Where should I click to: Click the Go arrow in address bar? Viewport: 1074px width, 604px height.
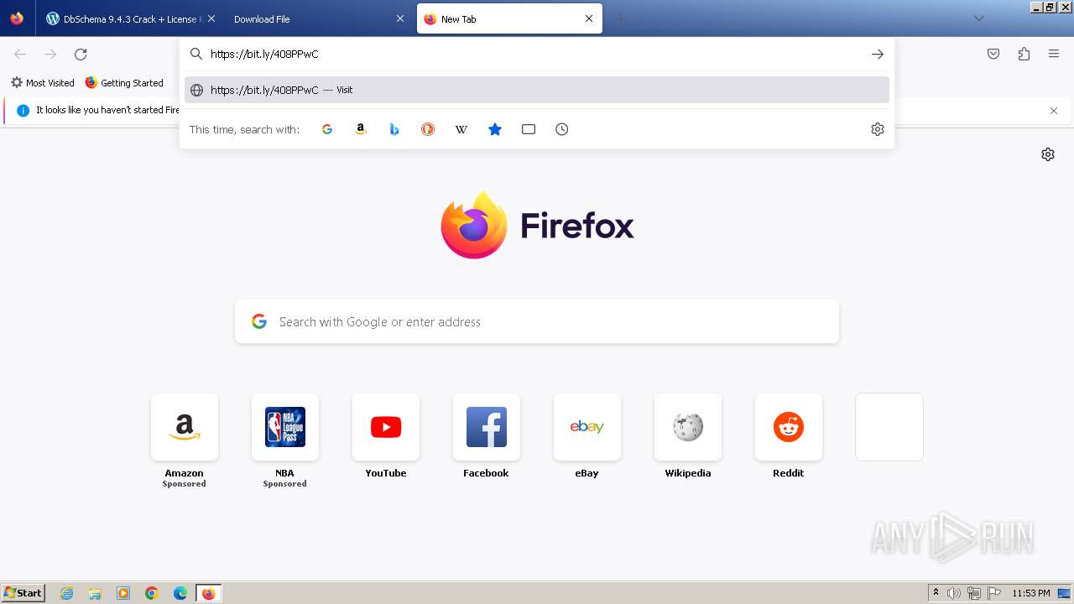[x=878, y=54]
